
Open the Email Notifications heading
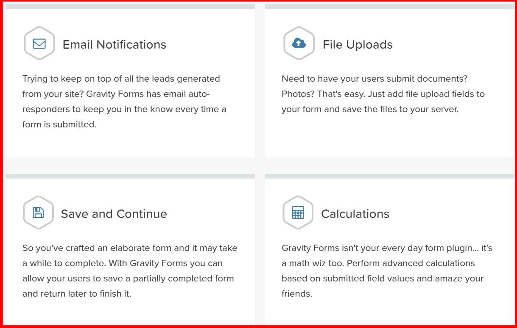pyautogui.click(x=114, y=45)
